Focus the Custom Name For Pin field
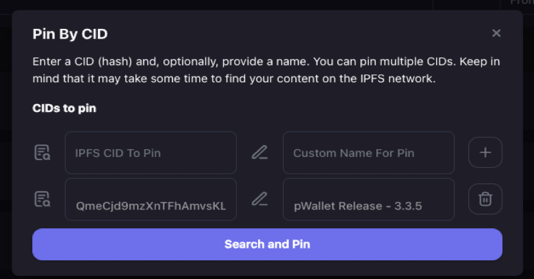Screen dimensions: 534x279 [x=368, y=153]
